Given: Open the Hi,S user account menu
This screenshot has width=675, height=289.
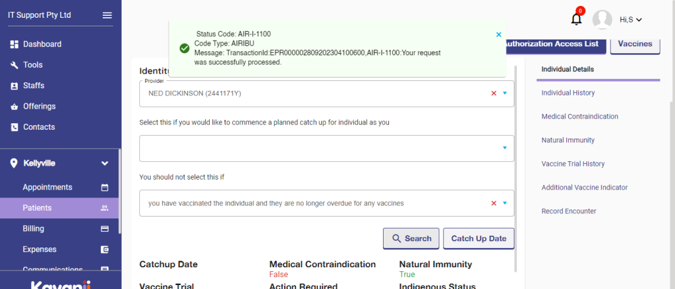Looking at the screenshot, I should pos(631,20).
